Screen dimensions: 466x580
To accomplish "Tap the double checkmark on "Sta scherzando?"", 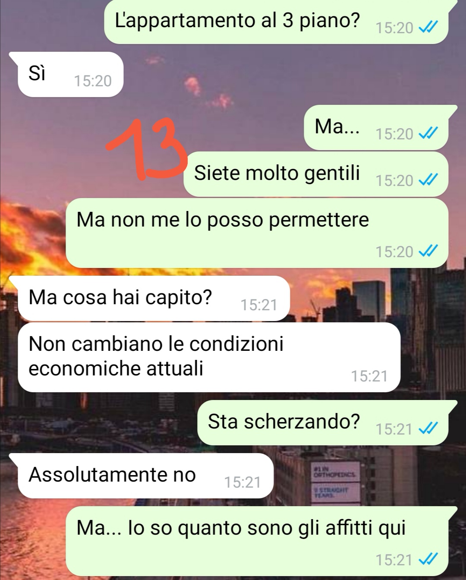I will pyautogui.click(x=429, y=429).
